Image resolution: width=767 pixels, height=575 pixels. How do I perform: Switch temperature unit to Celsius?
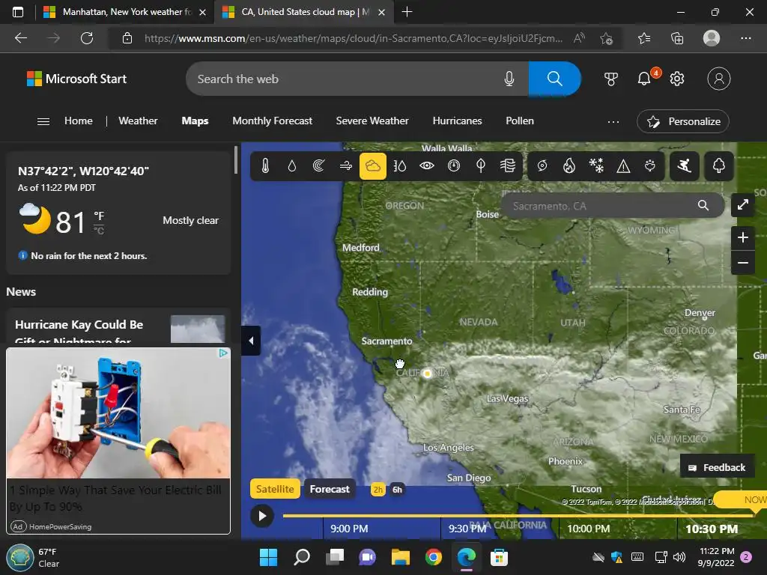pyautogui.click(x=99, y=231)
